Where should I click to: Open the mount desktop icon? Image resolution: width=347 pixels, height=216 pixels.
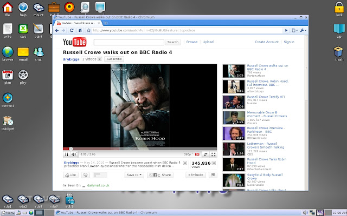pyautogui.click(x=38, y=8)
